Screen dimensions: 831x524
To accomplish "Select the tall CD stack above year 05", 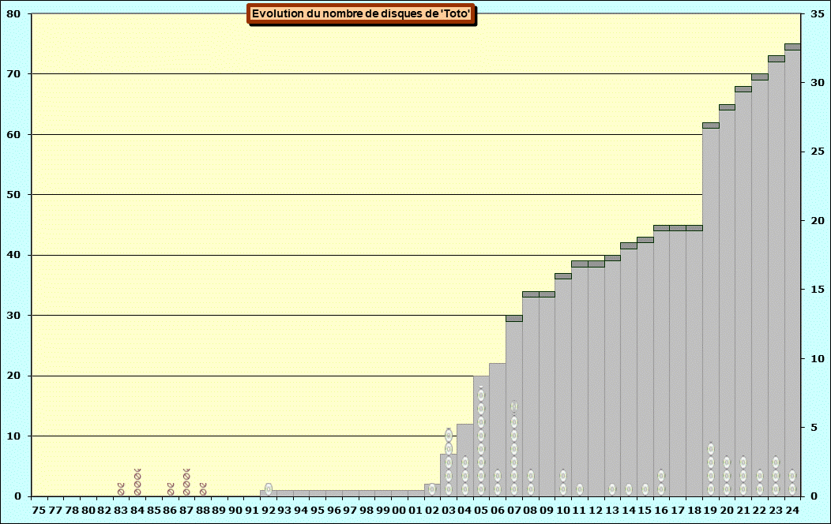I will tap(481, 442).
